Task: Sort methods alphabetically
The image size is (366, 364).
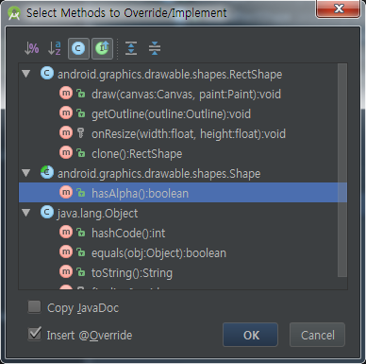Action: coord(55,48)
